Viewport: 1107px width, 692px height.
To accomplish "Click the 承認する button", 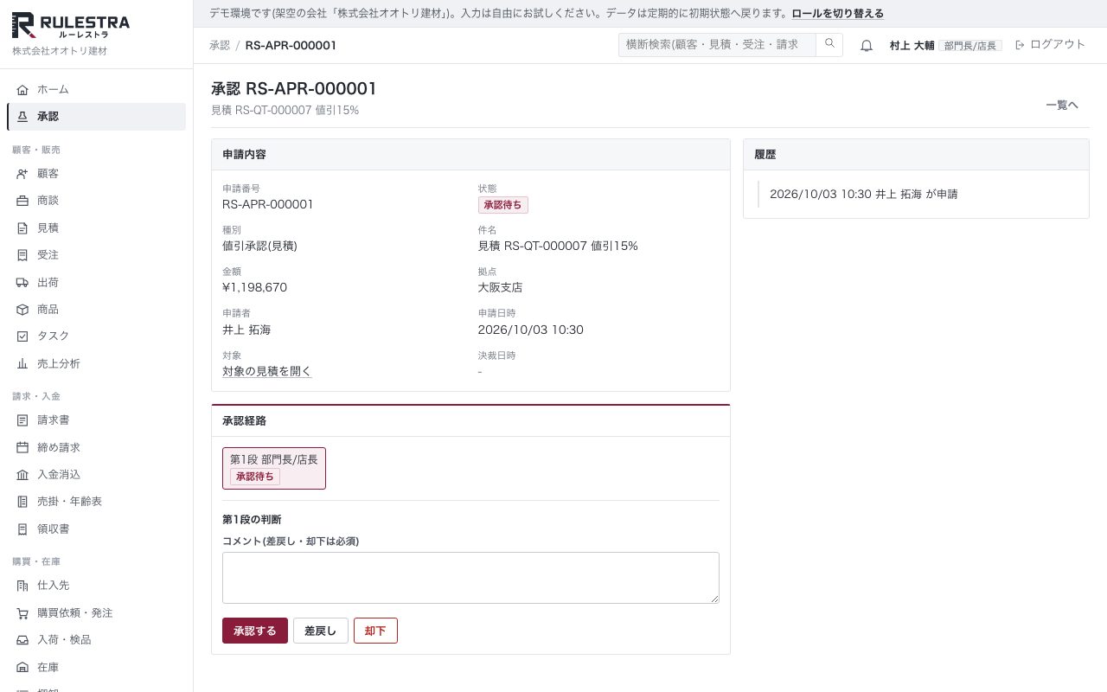I will 255,631.
